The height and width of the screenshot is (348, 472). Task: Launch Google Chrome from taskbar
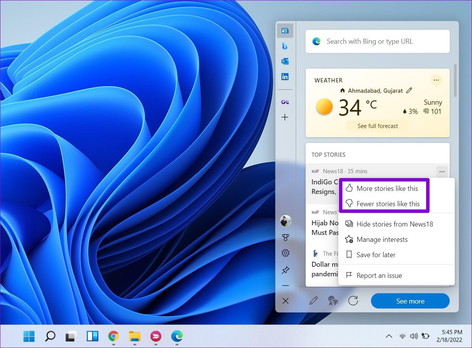point(113,336)
